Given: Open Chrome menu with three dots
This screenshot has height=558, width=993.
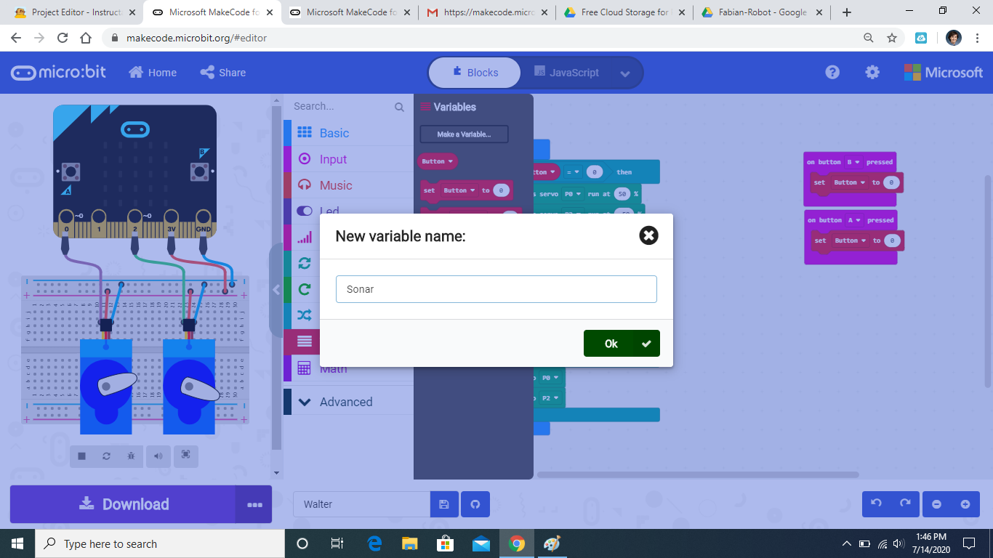Looking at the screenshot, I should point(978,38).
